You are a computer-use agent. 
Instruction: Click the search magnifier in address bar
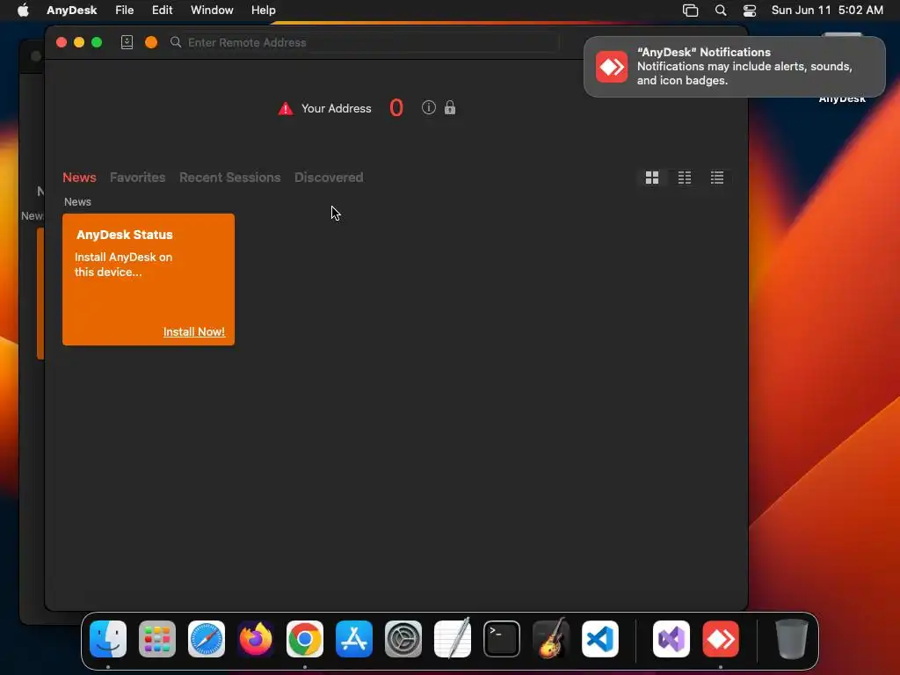[x=176, y=42]
